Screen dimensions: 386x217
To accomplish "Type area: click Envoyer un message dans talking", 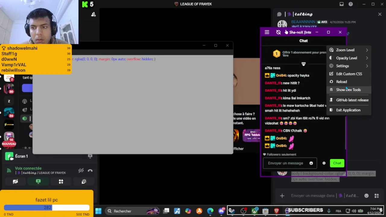I will 325,196.
